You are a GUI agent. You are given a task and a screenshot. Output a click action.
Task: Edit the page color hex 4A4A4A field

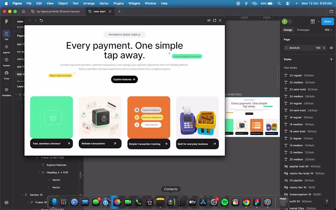pyautogui.click(x=294, y=48)
